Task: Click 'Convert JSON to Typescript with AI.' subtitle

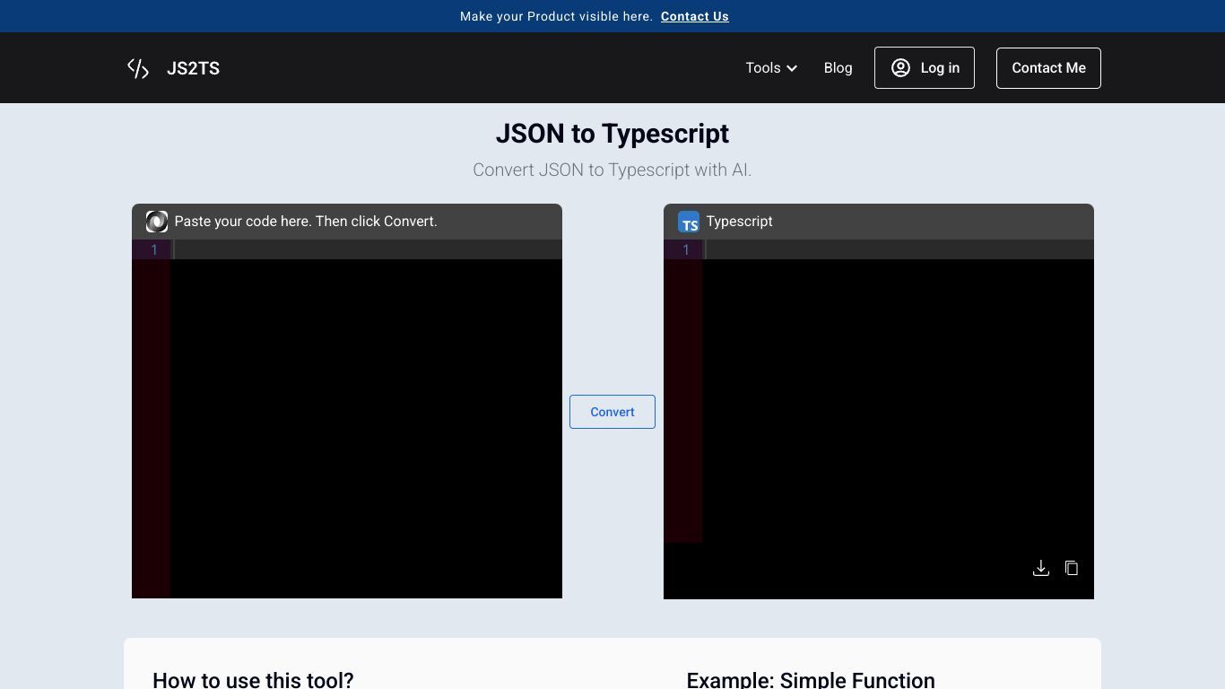Action: pyautogui.click(x=612, y=170)
